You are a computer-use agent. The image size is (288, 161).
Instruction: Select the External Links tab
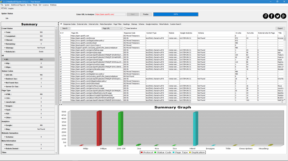tap(82, 24)
